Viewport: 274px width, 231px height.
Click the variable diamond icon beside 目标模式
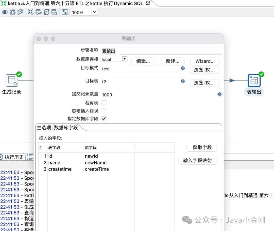click(x=183, y=68)
